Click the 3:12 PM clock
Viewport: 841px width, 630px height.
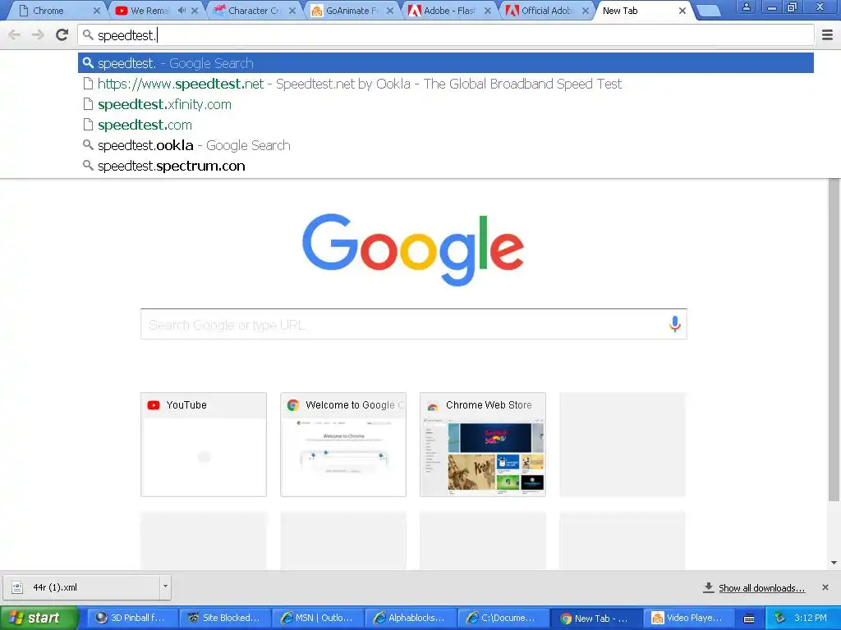tap(811, 619)
